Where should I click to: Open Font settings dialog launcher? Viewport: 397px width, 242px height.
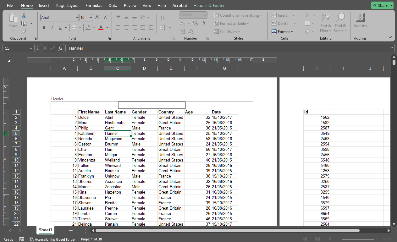click(x=109, y=38)
